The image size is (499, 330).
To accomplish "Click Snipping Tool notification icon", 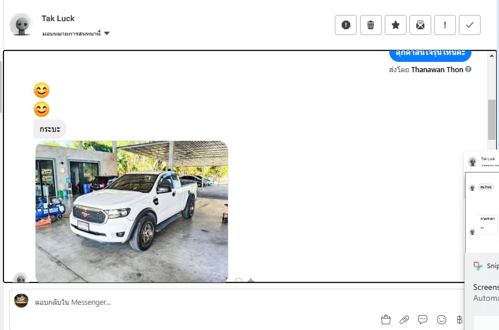I will point(477,266).
